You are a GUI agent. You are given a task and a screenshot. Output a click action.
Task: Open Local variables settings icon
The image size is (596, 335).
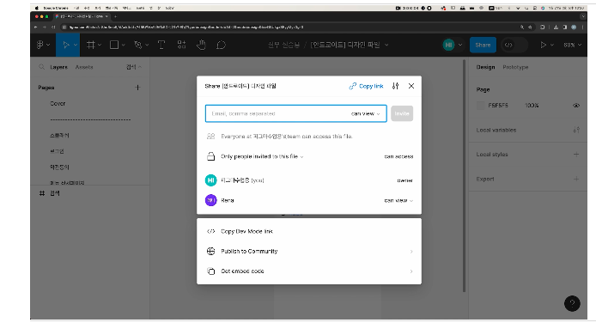(576, 130)
